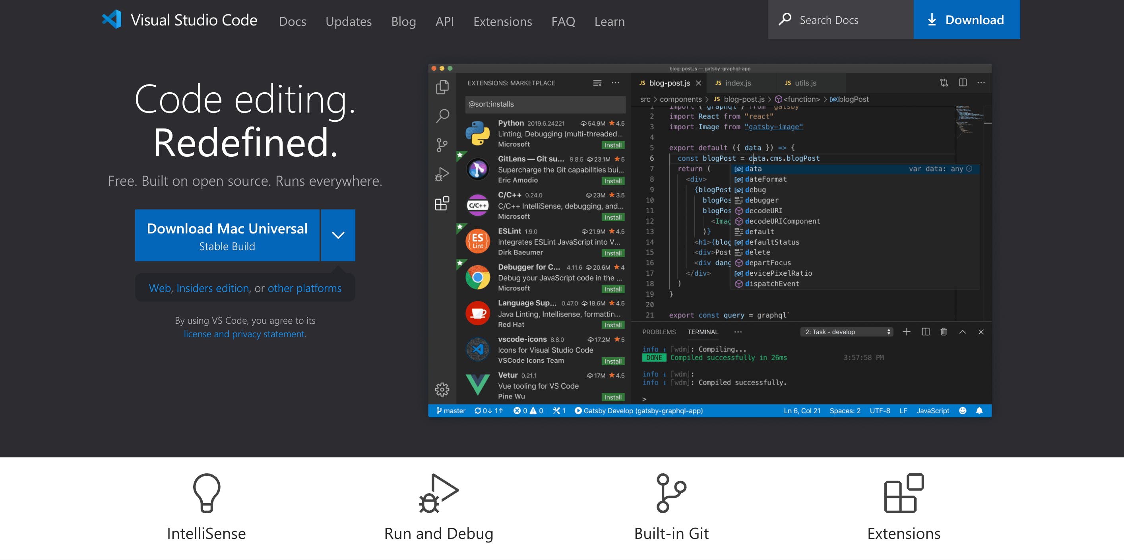The width and height of the screenshot is (1124, 560).
Task: Click the clear extensions filter icon in Marketplace header
Action: pyautogui.click(x=597, y=83)
